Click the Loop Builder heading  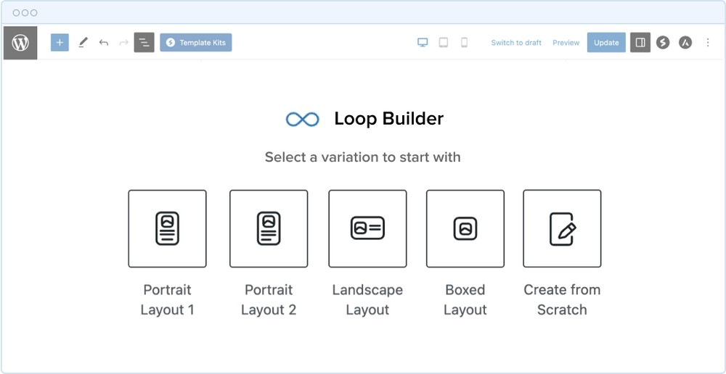[x=389, y=119]
